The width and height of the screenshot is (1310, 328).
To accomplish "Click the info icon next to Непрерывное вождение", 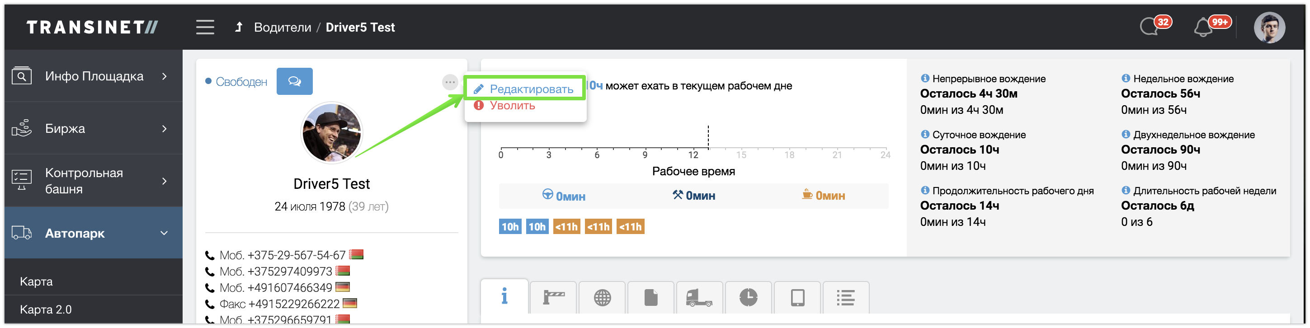I will tap(925, 78).
